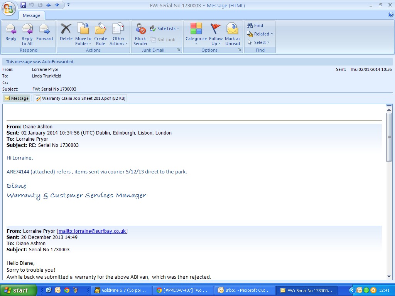395x296 pixels.
Task: Save the message using the Quick Access icon
Action: tap(23, 5)
